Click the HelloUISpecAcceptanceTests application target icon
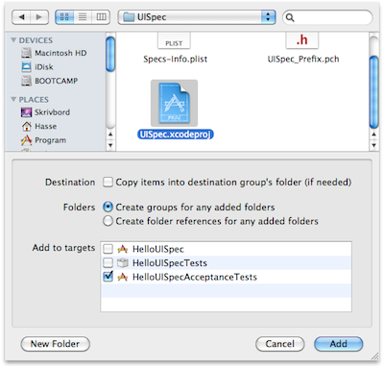Image resolution: width=384 pixels, height=368 pixels. click(x=122, y=277)
